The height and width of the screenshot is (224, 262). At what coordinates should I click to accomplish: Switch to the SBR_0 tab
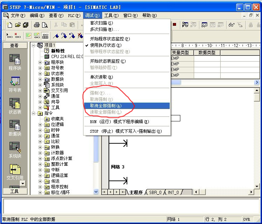pyautogui.click(x=155, y=193)
